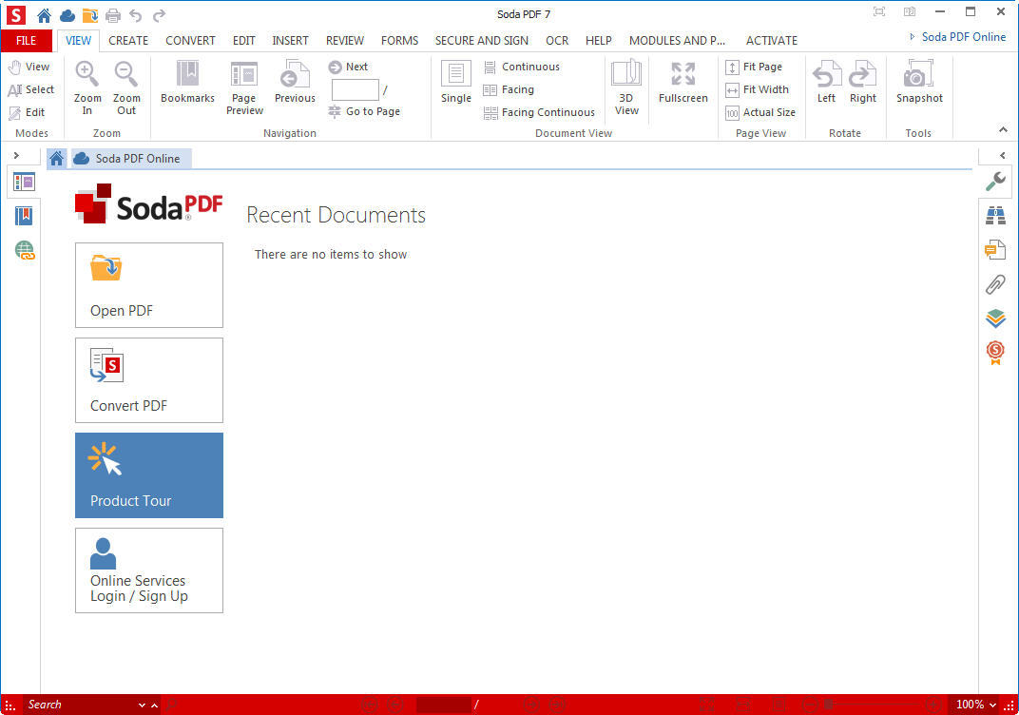Screen dimensions: 1019x715
Task: Collapse the right sidebar using its arrow
Action: pyautogui.click(x=1003, y=155)
